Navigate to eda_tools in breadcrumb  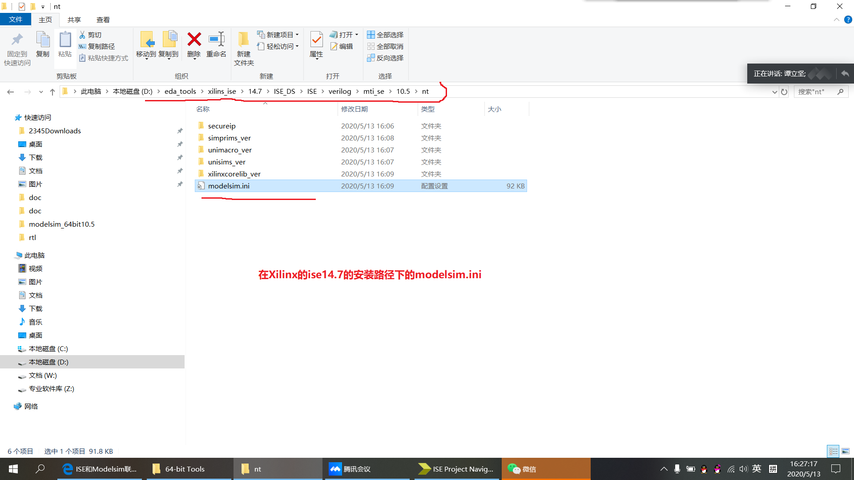click(180, 92)
